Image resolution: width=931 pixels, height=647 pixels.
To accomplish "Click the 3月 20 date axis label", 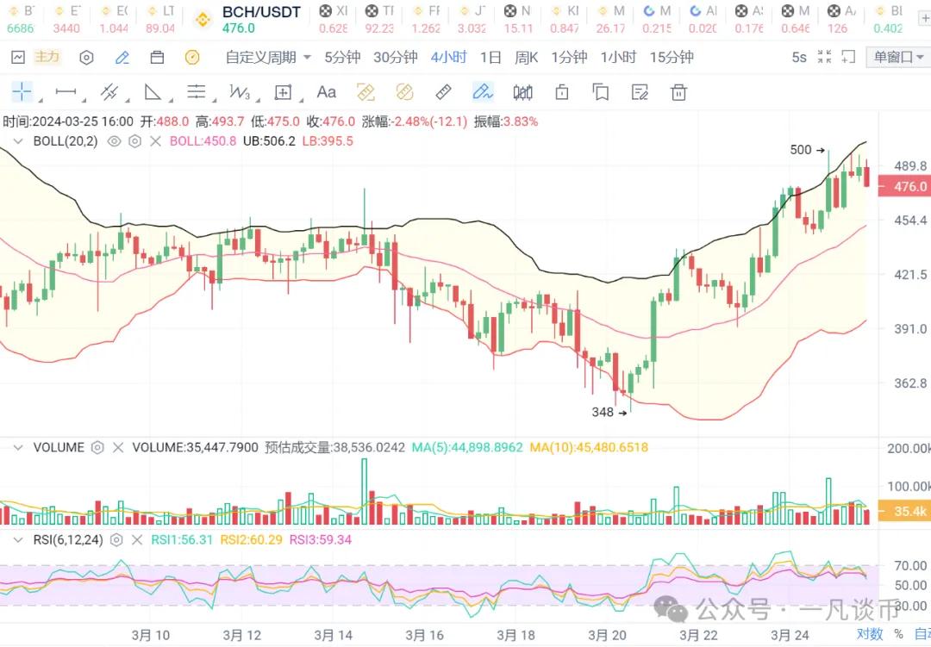I will 607,635.
